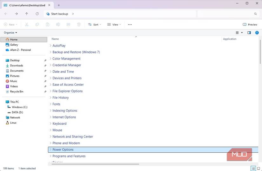This screenshot has width=262, height=171.
Task: Open the New dropdown menu
Action: coord(11,24)
